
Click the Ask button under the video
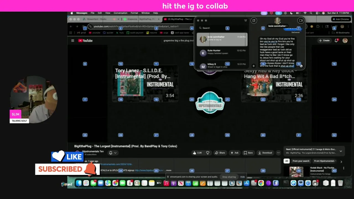[234, 153]
